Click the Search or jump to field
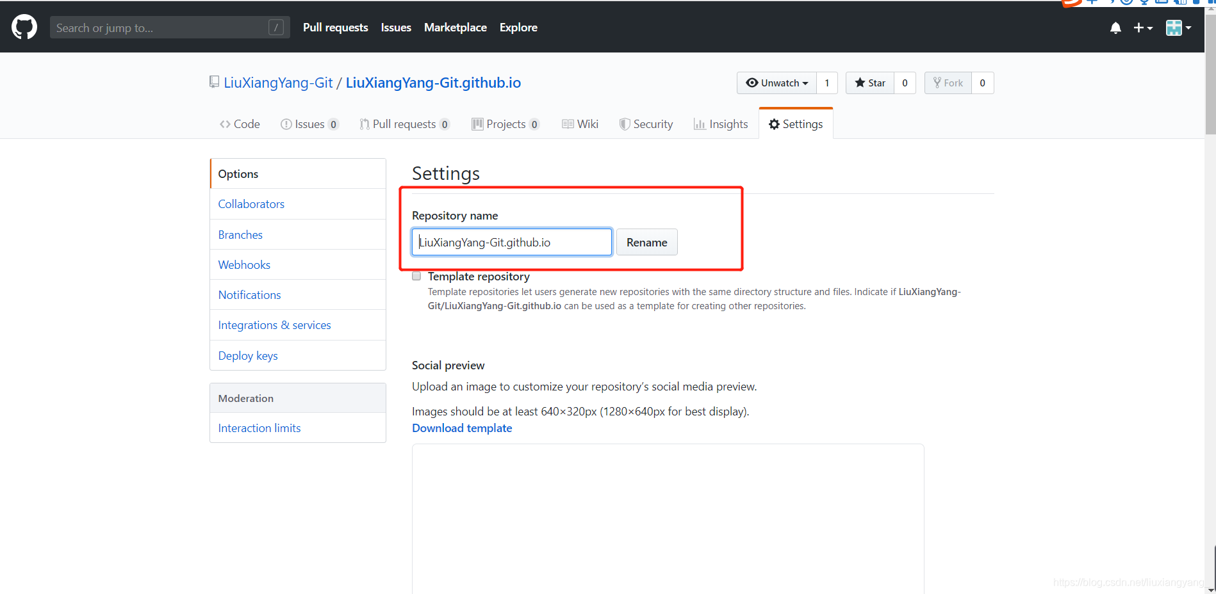Image resolution: width=1216 pixels, height=594 pixels. point(170,28)
